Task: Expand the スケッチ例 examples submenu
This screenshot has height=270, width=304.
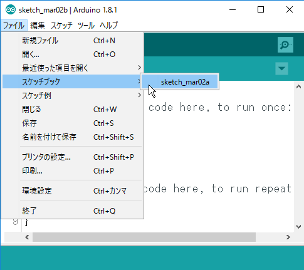Action: 72,95
